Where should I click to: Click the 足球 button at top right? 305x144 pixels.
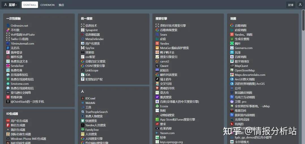tap(291, 5)
